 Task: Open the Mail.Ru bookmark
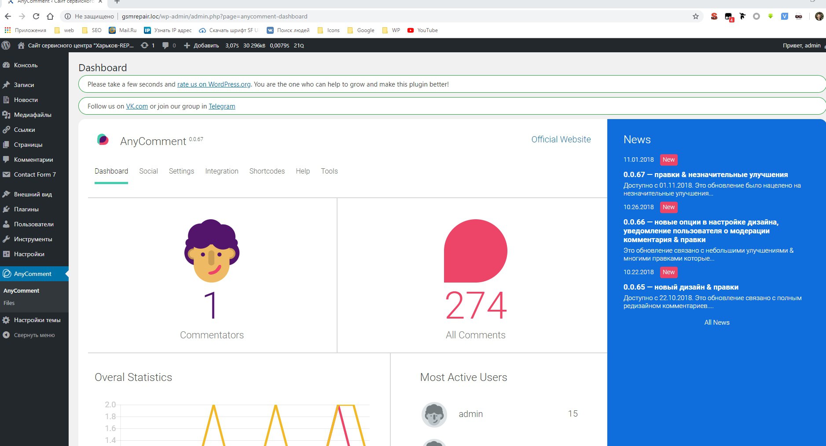(x=123, y=30)
